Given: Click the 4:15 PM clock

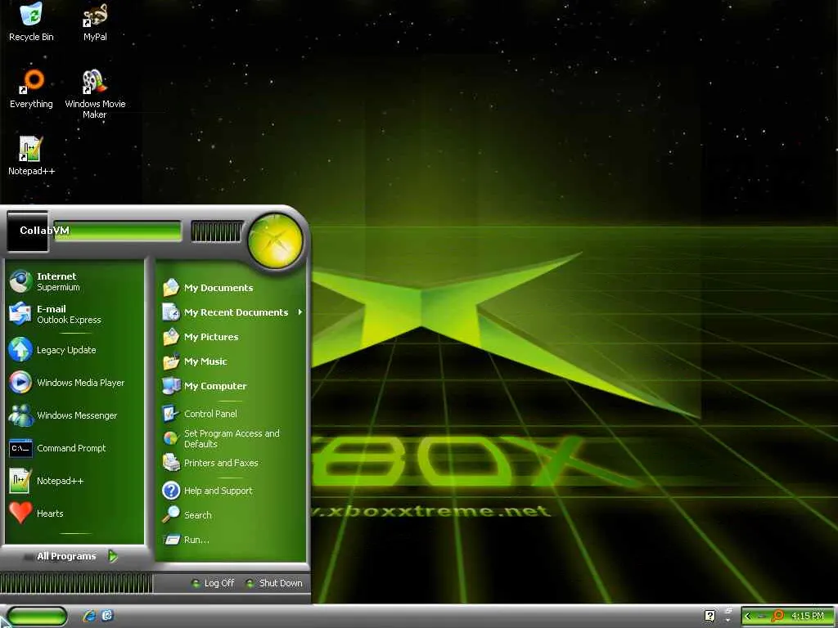Looking at the screenshot, I should pos(808,617).
